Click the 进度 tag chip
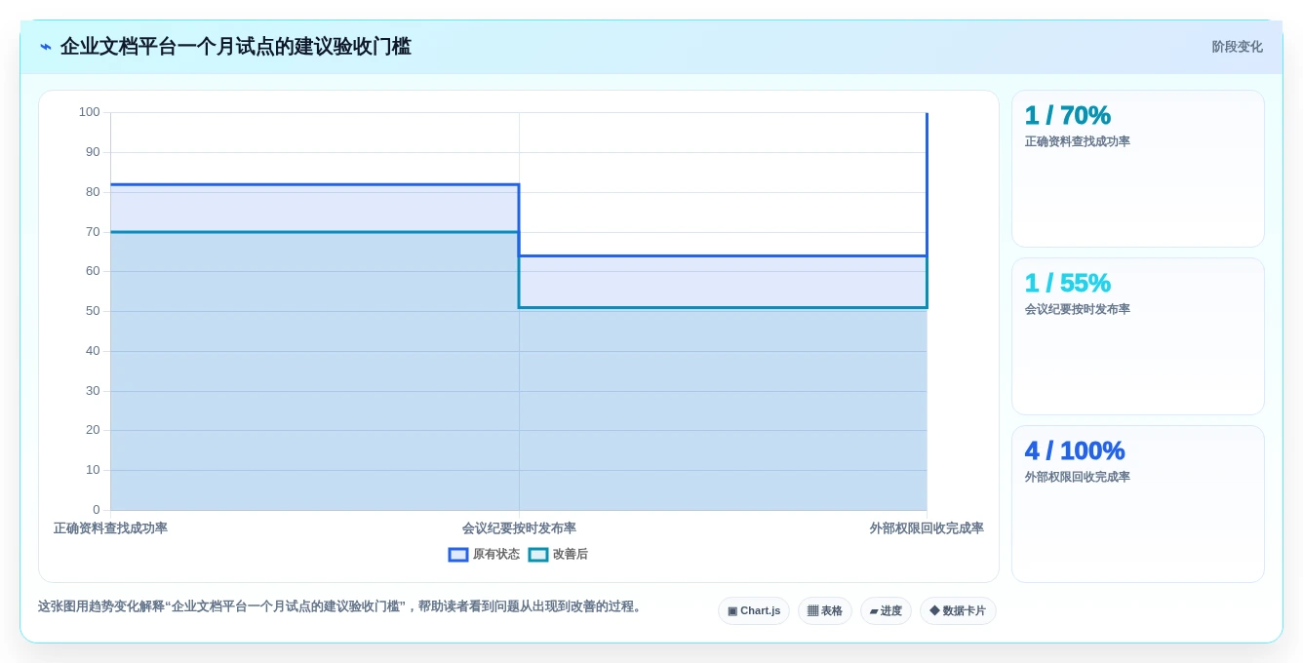 [x=886, y=611]
